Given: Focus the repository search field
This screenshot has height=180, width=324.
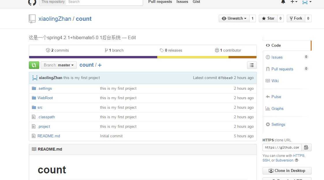Looking at the screenshot, I should pos(104,2).
